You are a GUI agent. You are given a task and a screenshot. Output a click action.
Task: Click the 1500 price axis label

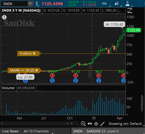130,17
